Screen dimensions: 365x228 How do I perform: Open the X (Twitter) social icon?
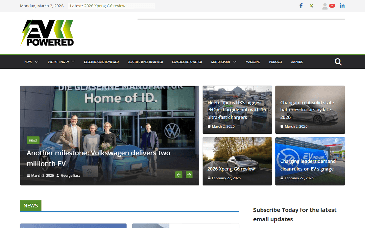[311, 6]
